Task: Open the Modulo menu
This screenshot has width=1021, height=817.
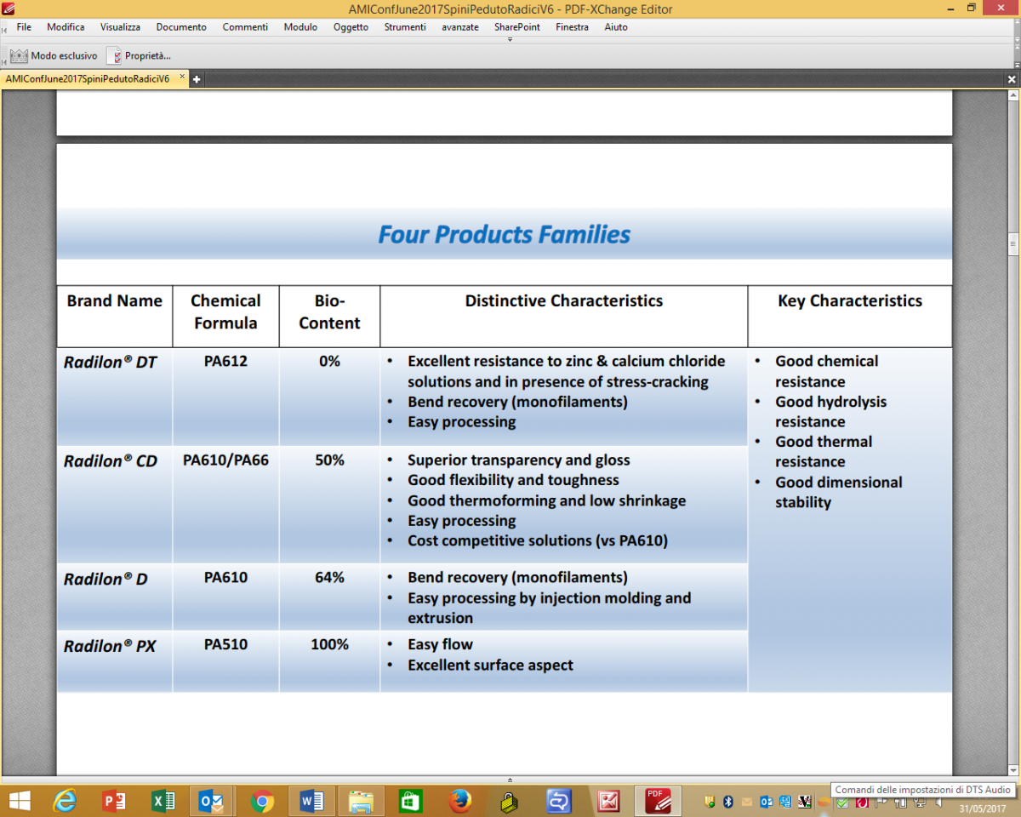Action: [300, 27]
